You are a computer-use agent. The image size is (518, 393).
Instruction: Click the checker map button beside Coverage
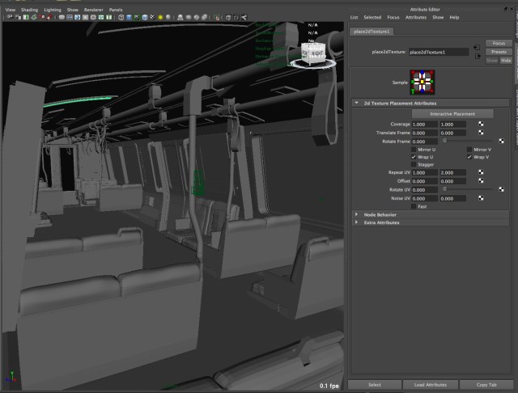coord(480,124)
